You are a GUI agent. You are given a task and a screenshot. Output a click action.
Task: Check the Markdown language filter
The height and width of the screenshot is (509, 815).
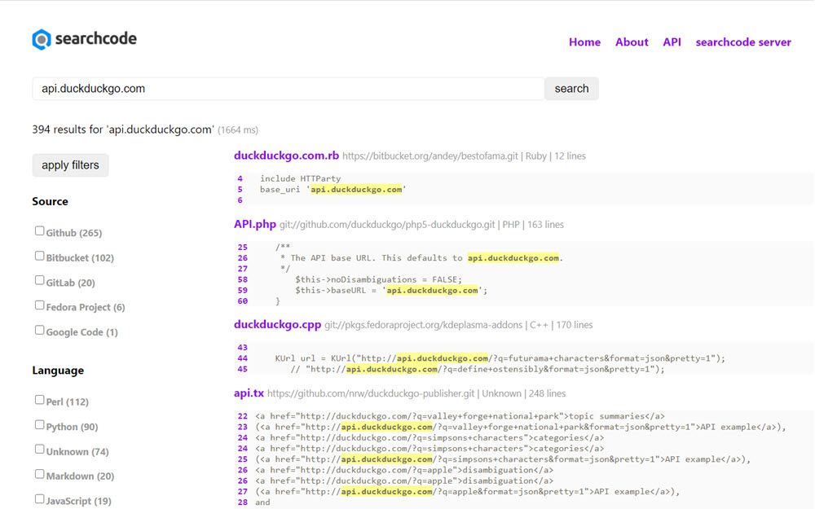click(40, 474)
